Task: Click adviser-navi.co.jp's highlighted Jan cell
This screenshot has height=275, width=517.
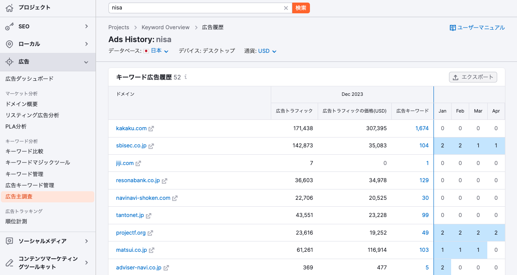Action: tap(443, 268)
